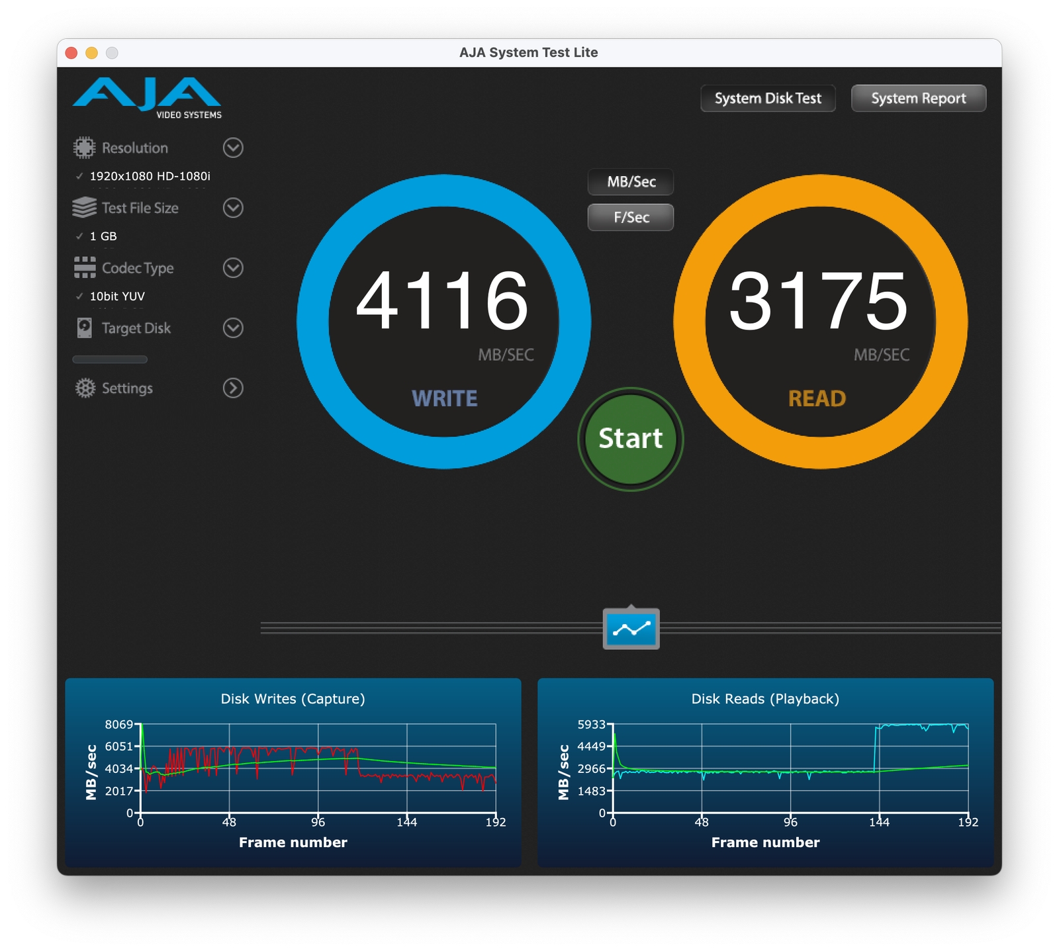Image resolution: width=1059 pixels, height=951 pixels.
Task: Open the System Report view
Action: 919,99
